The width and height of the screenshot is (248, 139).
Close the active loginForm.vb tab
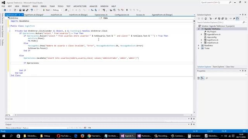(22, 15)
